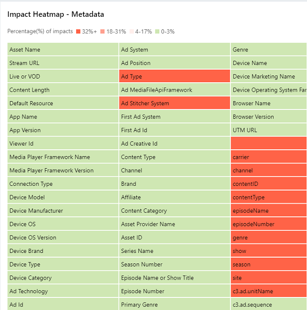This screenshot has height=310, width=307.
Task: Open the Asset Name cell
Action: click(63, 49)
